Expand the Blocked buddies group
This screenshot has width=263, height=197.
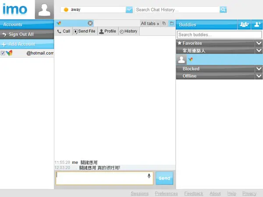259,69
